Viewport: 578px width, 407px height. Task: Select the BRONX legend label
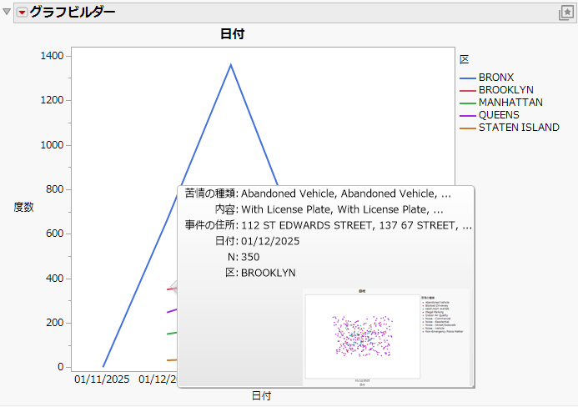[x=496, y=78]
